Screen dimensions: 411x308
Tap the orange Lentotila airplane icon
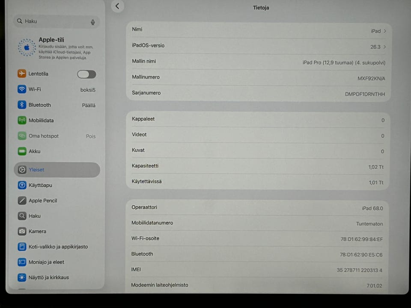click(x=22, y=74)
